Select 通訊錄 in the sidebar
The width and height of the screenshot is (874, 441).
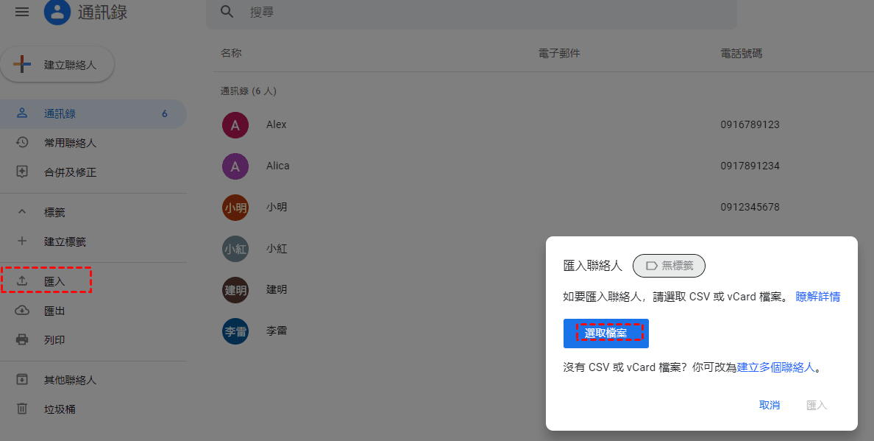point(59,114)
